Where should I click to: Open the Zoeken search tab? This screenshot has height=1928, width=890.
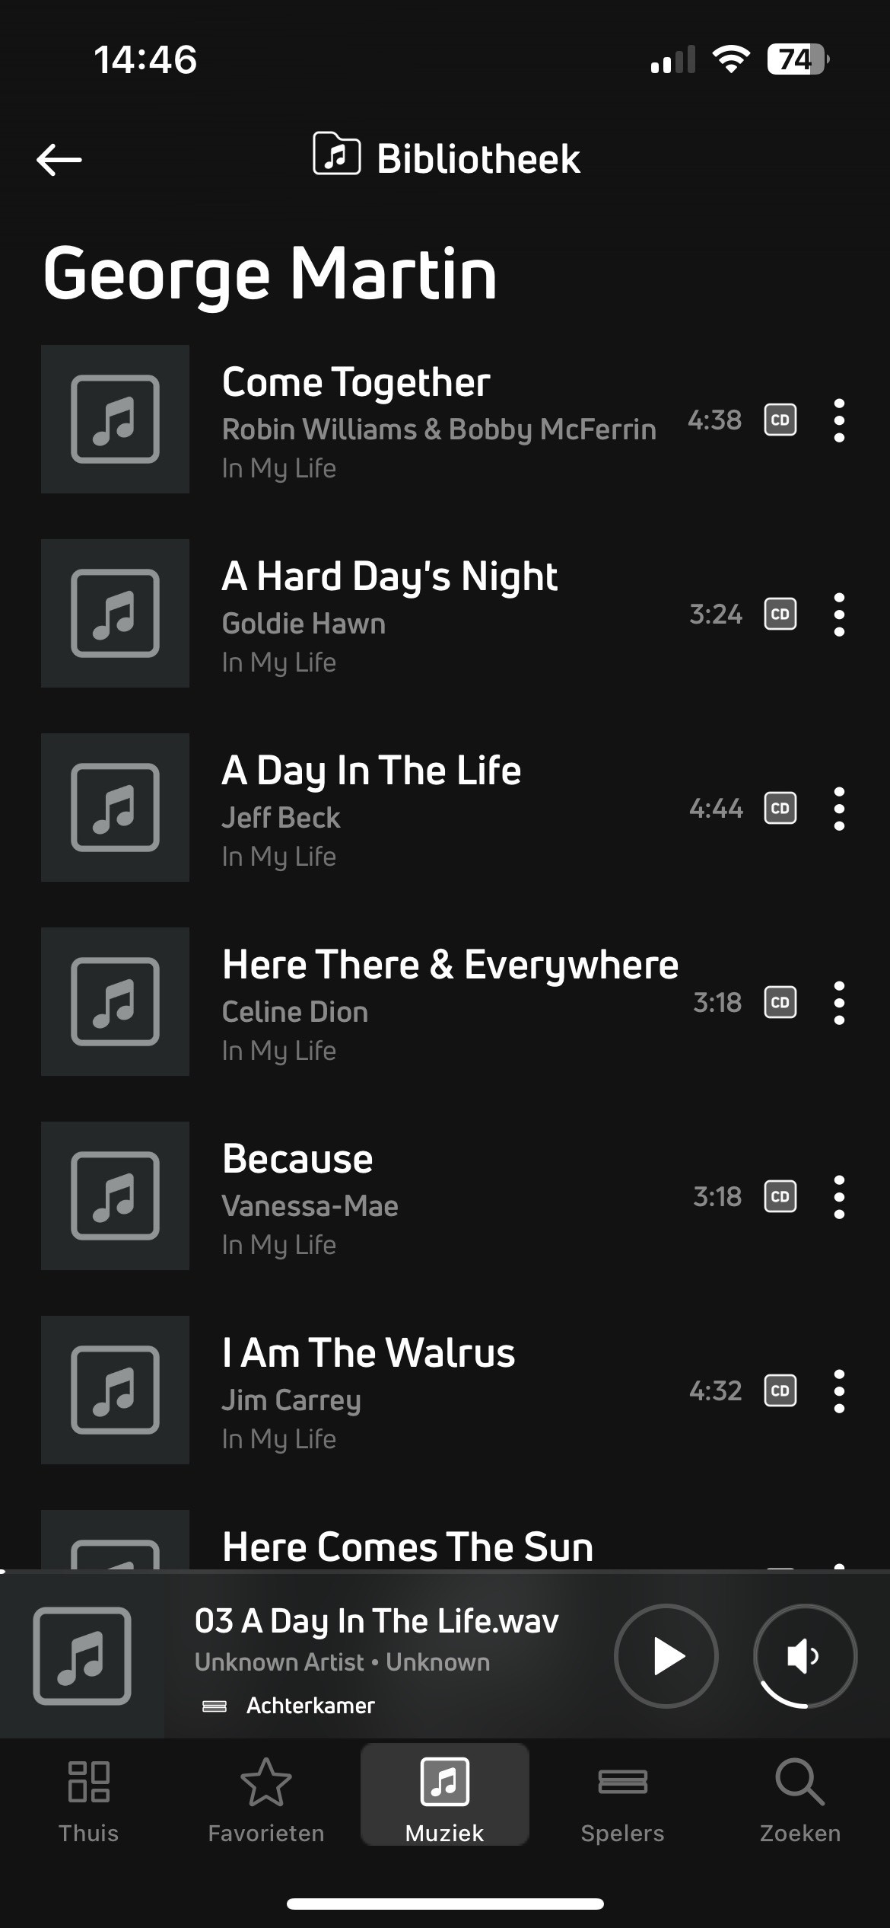[x=799, y=1800]
